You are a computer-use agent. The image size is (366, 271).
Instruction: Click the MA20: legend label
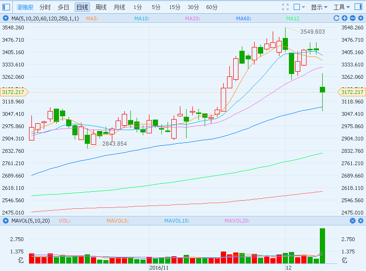pyautogui.click(x=193, y=19)
